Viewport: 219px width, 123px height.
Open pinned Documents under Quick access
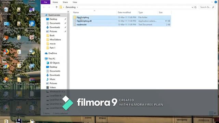[55, 23]
